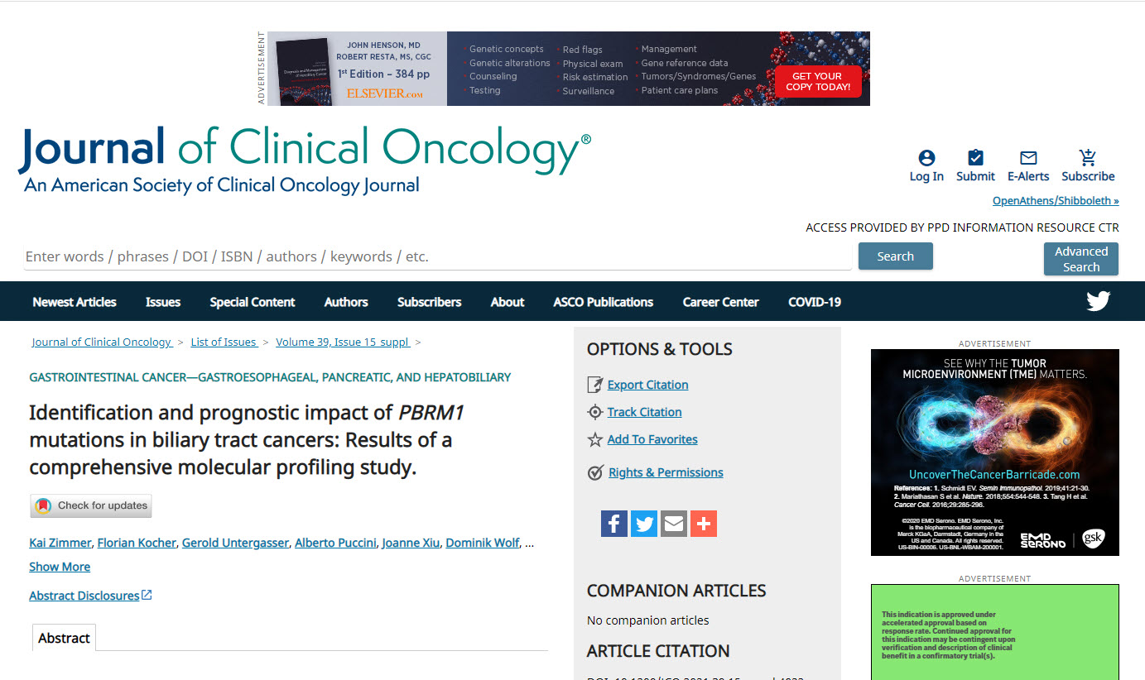The image size is (1145, 680).
Task: Click Subscribe text link
Action: (x=1088, y=176)
